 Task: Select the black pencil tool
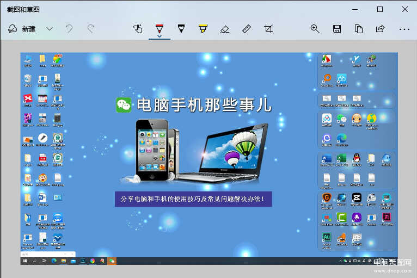181,28
